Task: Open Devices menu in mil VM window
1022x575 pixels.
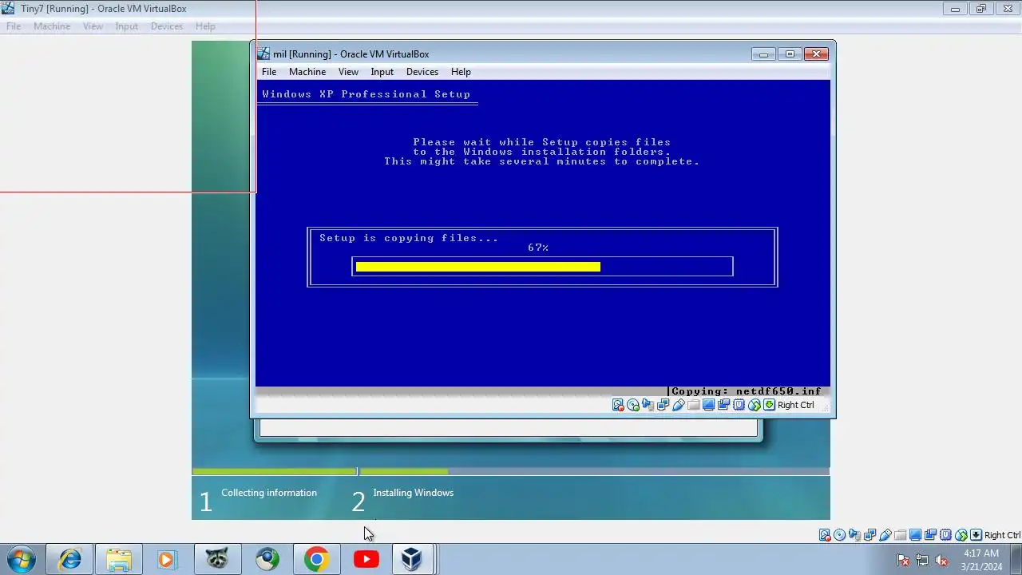Action: coord(422,72)
